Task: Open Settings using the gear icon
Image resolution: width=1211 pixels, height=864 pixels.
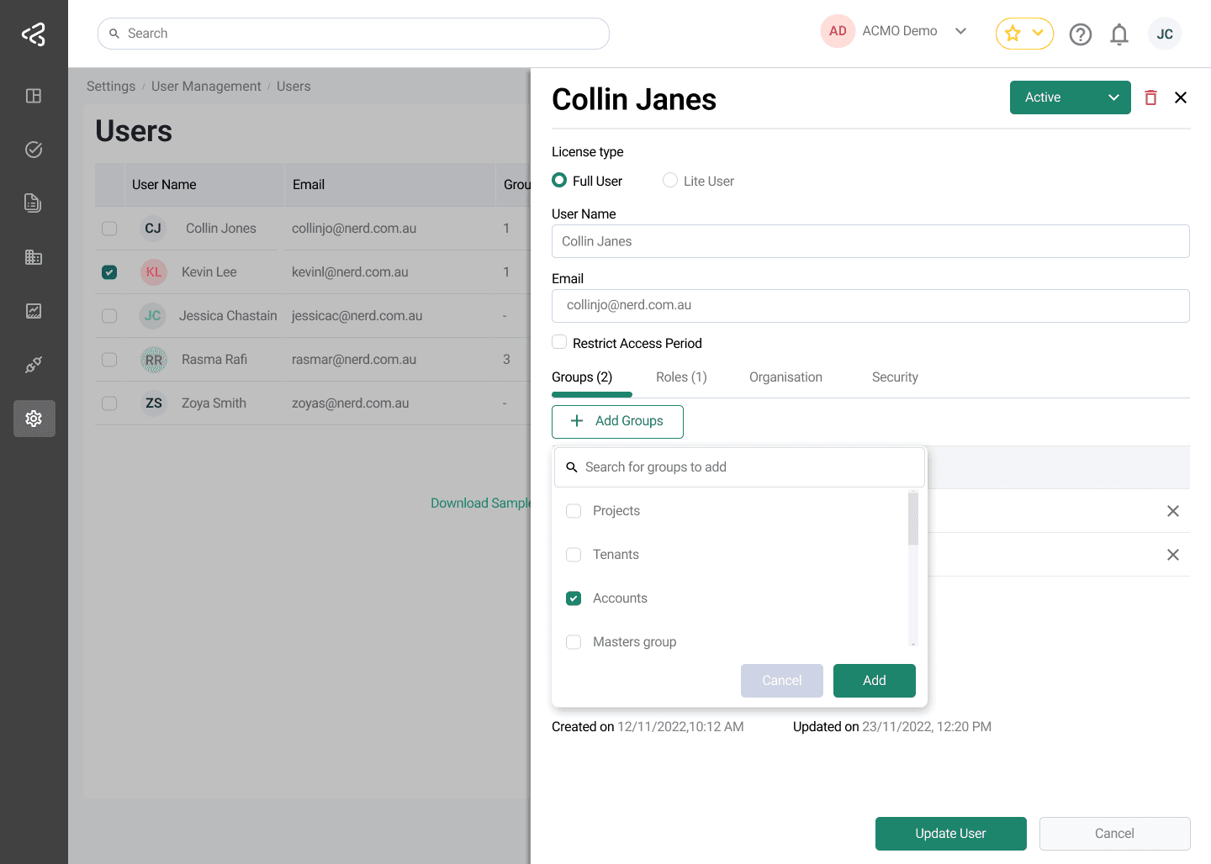Action: [34, 418]
